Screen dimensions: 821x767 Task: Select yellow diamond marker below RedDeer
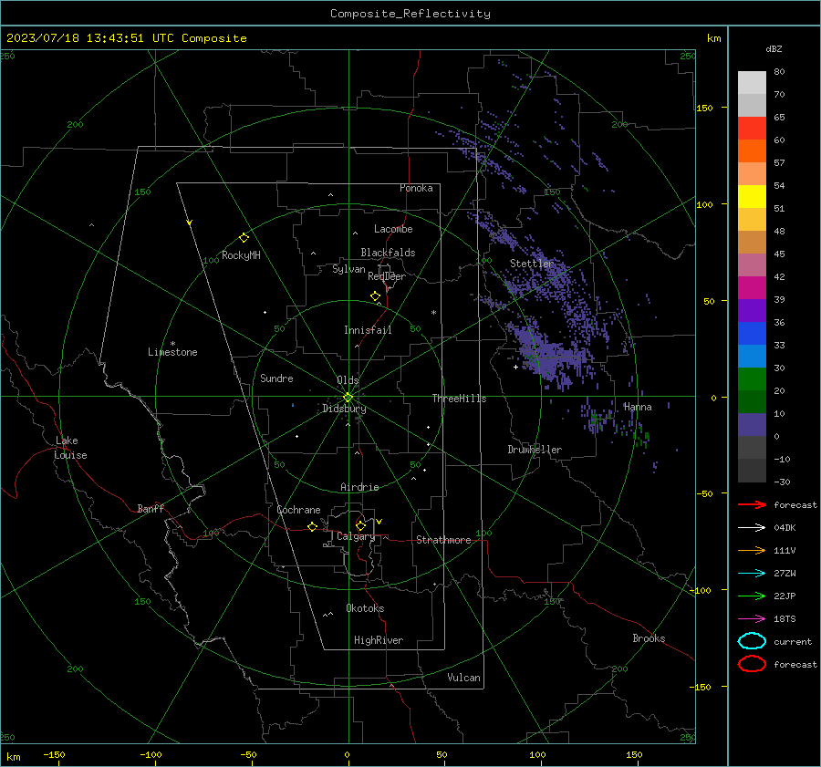tap(375, 296)
